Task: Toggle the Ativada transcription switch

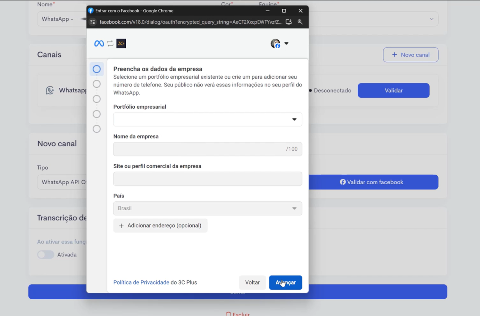Action: (x=46, y=255)
